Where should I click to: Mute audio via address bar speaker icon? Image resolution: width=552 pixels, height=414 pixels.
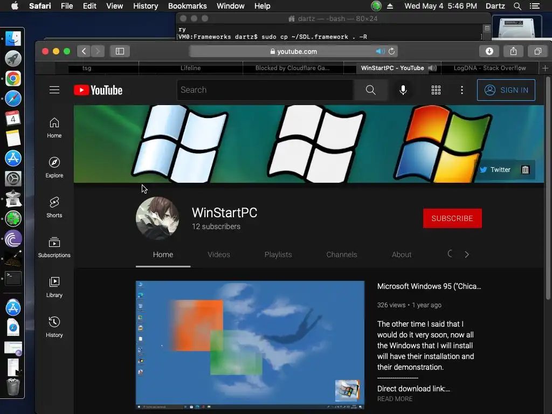point(380,51)
